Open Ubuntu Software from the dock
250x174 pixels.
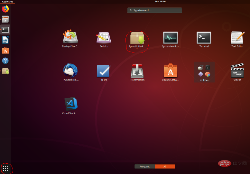click(5, 51)
